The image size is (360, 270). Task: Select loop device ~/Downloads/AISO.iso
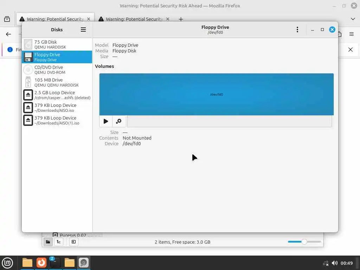pyautogui.click(x=57, y=108)
